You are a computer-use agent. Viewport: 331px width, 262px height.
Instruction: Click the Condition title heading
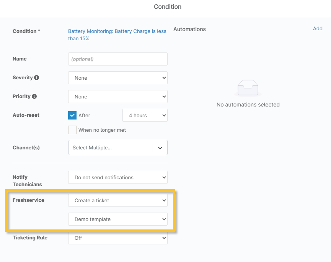(167, 7)
